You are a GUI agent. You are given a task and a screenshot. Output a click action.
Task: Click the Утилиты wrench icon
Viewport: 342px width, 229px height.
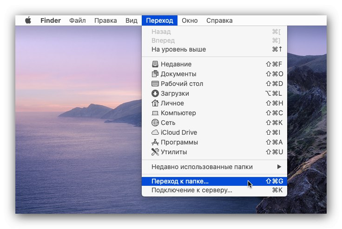155,152
